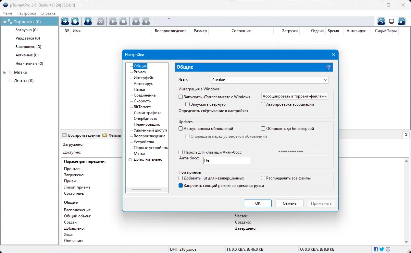This screenshot has width=411, height=253.
Task: Click the detail pane scroll-down arrow
Action: (x=406, y=242)
